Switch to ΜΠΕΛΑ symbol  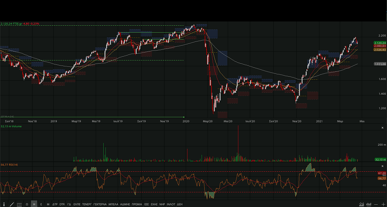(x=113, y=204)
